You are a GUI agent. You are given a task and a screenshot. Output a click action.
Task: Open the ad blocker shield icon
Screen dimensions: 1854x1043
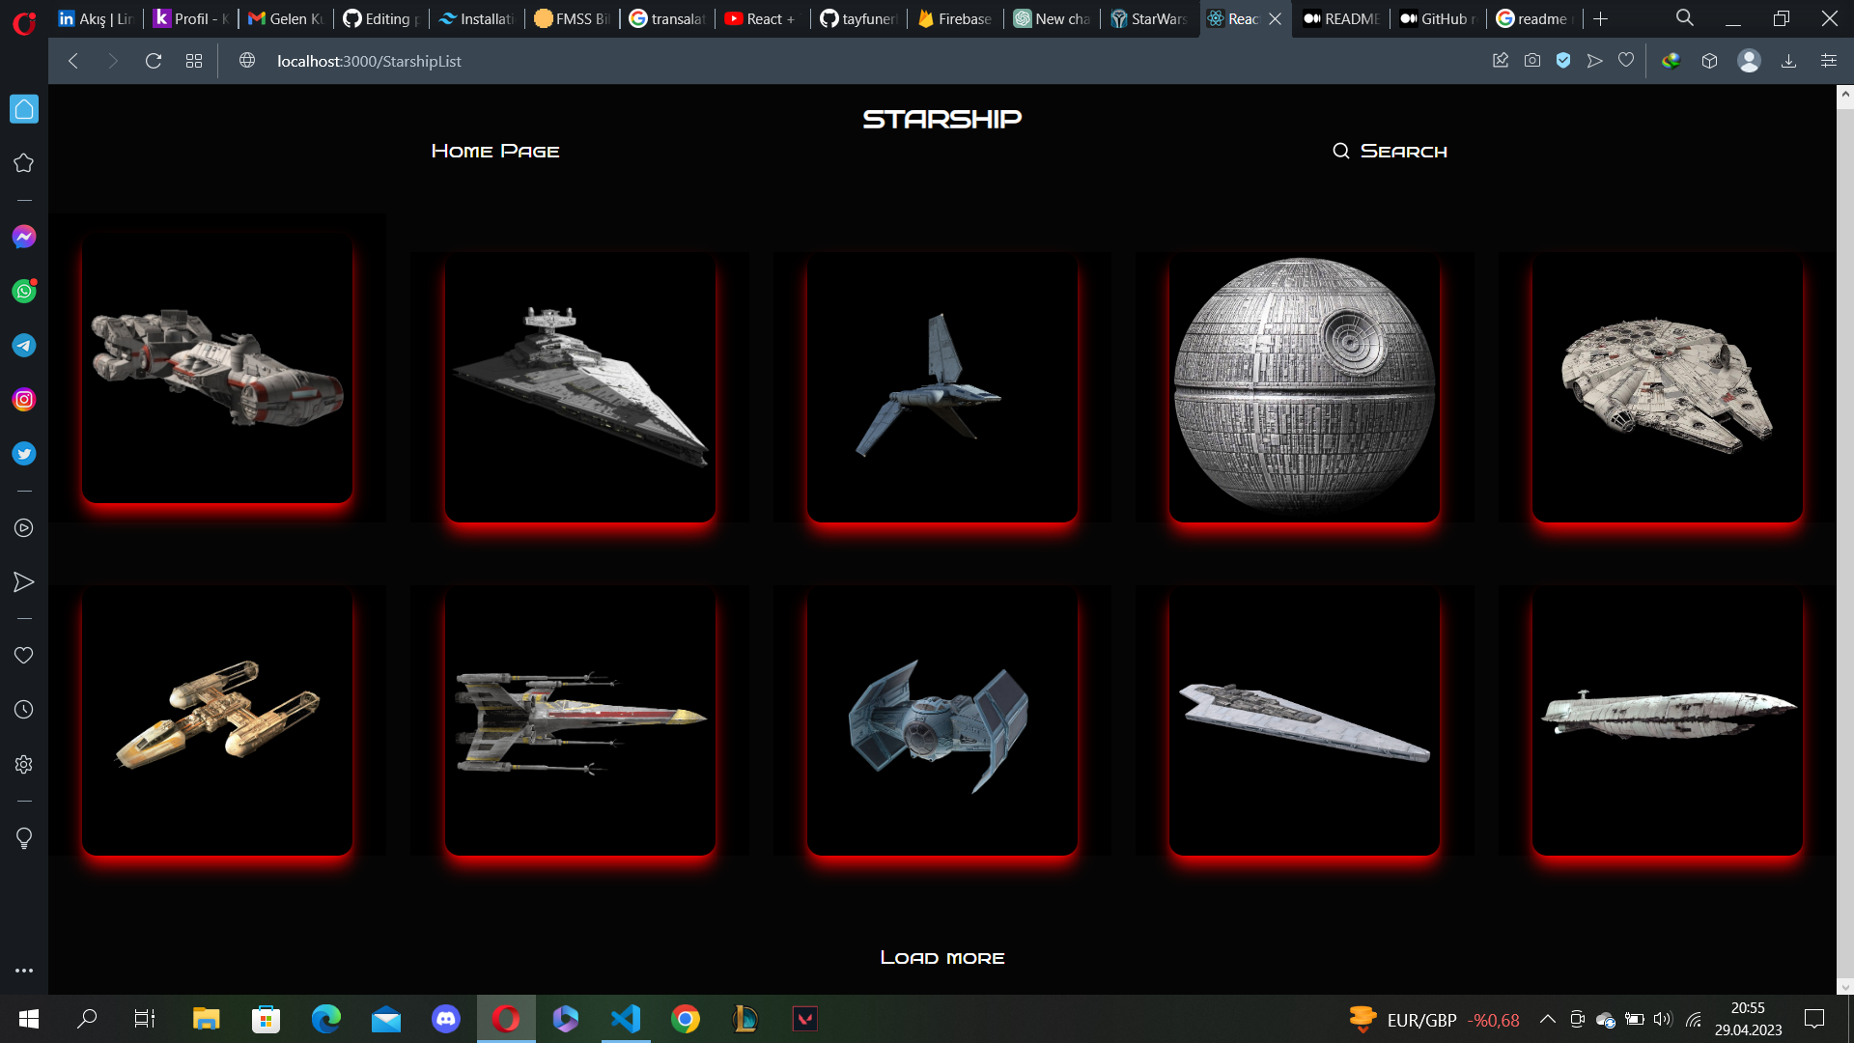[1563, 61]
